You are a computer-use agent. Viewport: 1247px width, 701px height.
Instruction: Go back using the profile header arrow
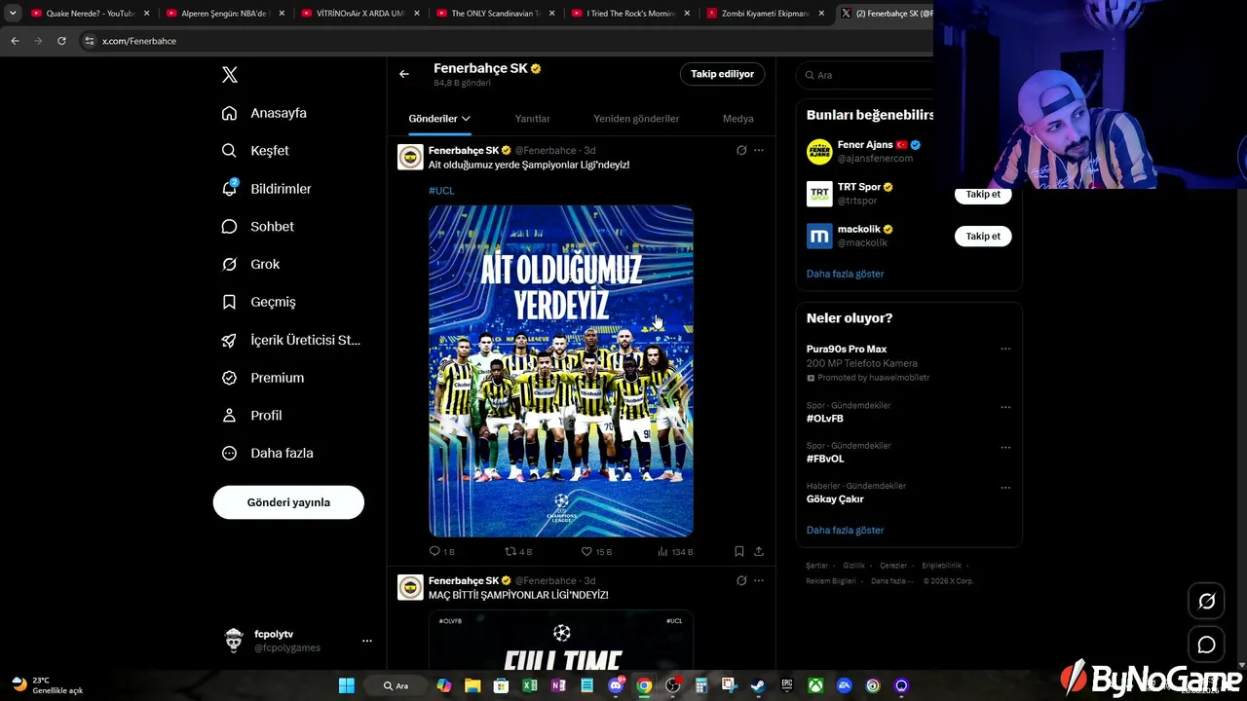tap(404, 74)
